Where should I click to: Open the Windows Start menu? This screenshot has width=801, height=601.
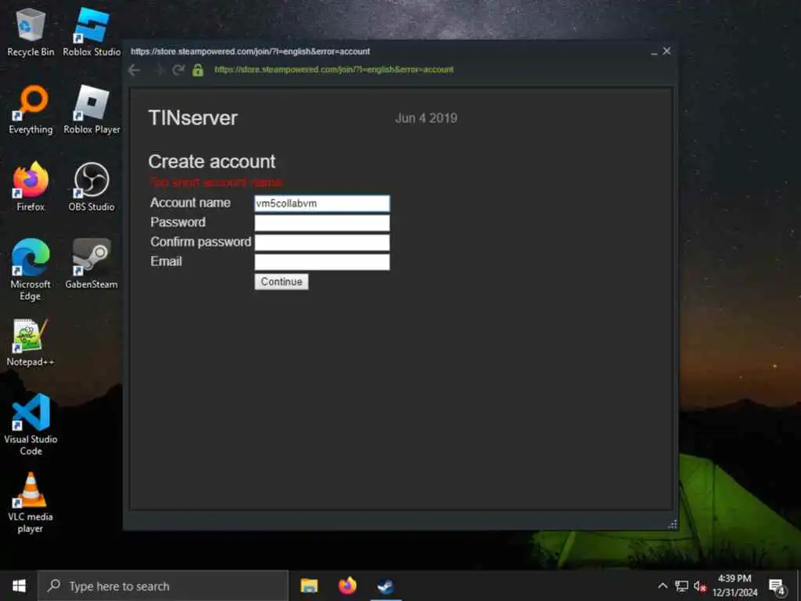point(19,585)
